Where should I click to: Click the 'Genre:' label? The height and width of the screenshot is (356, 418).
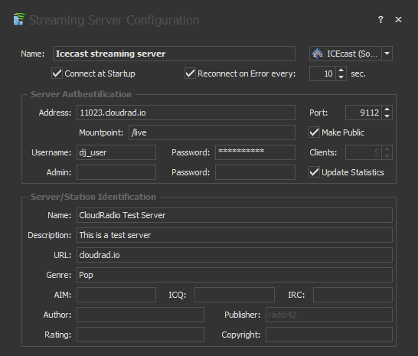click(59, 275)
